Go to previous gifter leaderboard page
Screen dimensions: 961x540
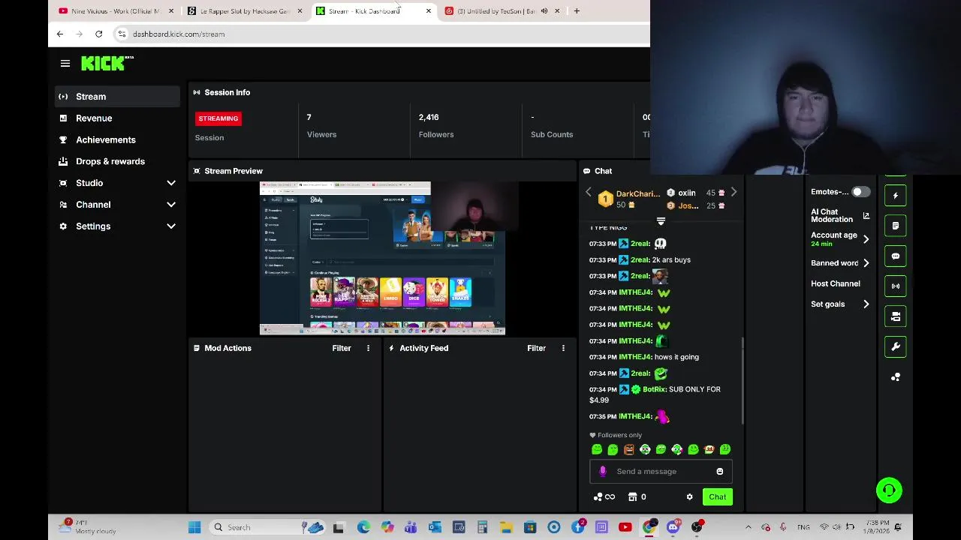589,193
